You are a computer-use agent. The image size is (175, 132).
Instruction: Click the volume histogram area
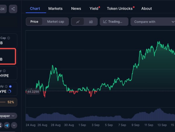pyautogui.click(x=100, y=115)
